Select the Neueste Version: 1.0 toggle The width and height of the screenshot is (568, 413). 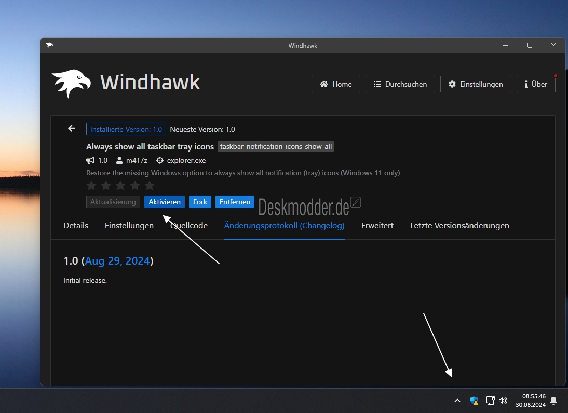coord(202,129)
